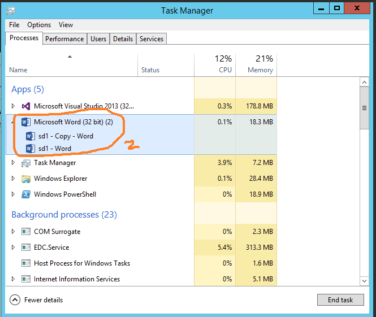Click the Windows PowerShell icon
This screenshot has width=376, height=317.
[26, 194]
